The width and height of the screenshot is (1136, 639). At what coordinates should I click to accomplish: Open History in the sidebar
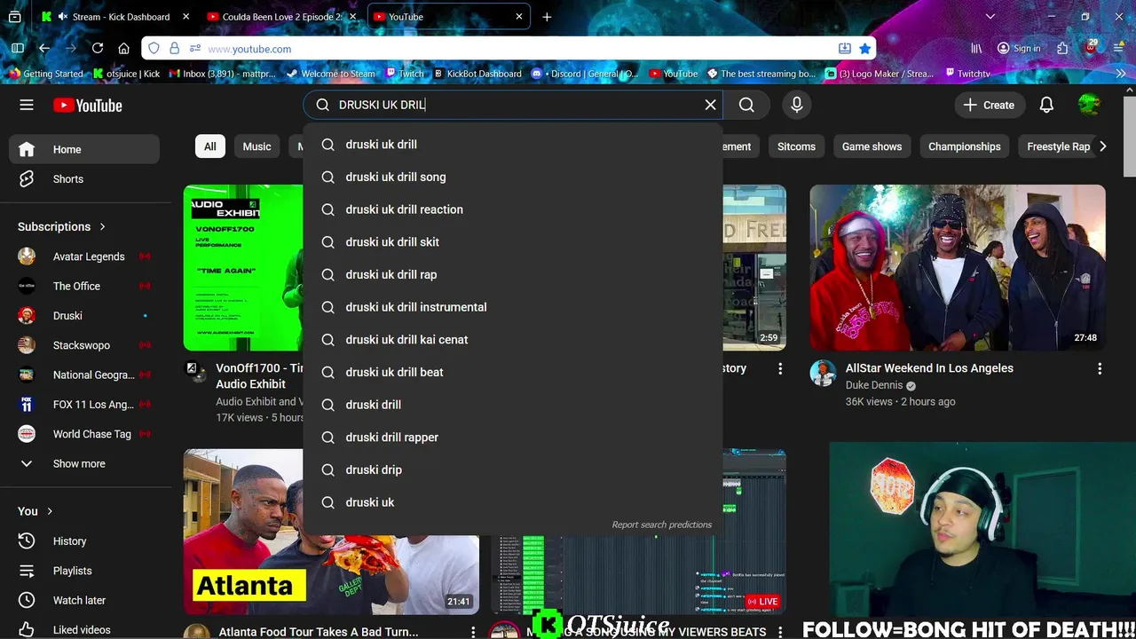tap(84, 541)
